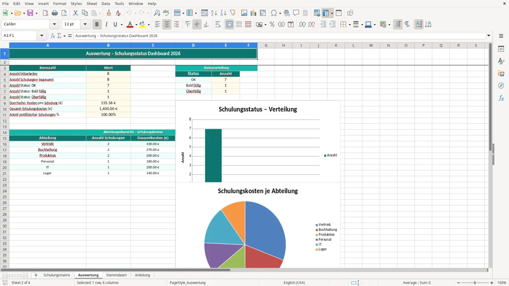The height and width of the screenshot is (286, 509).
Task: Toggle Center Horizontally alignment
Action: pyautogui.click(x=167, y=25)
